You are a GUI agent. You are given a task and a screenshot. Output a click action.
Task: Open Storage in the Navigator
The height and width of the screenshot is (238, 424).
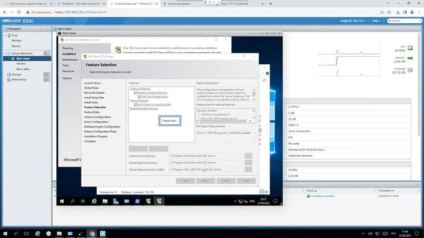point(17,75)
